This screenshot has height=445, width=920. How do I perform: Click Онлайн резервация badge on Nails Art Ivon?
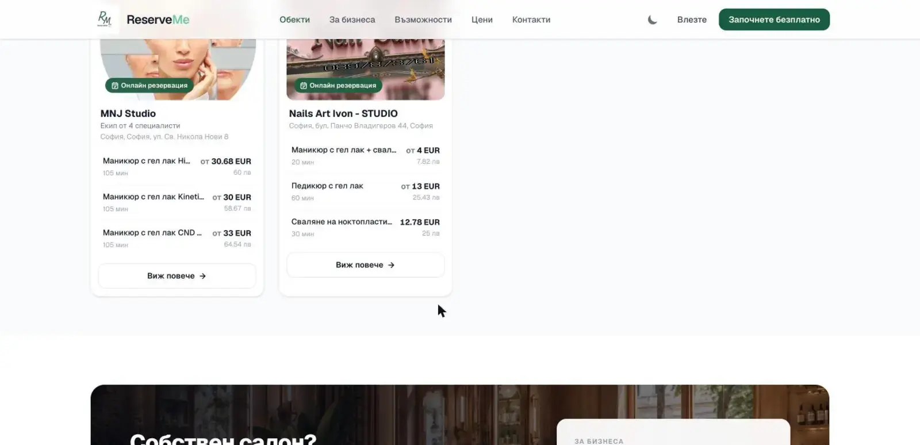338,86
